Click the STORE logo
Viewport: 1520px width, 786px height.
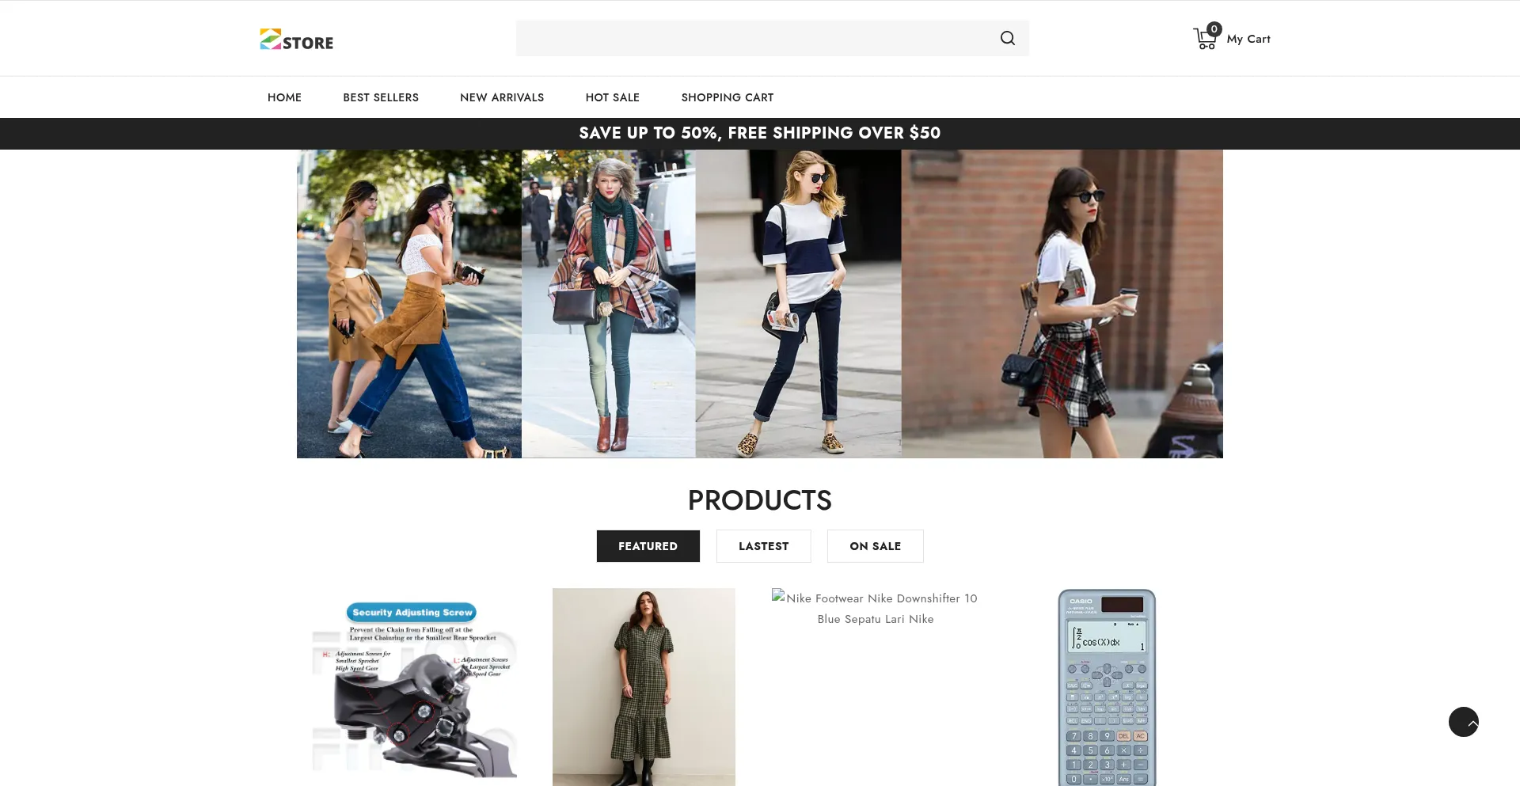pyautogui.click(x=297, y=40)
